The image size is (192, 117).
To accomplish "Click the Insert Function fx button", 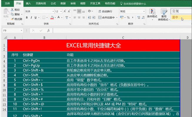I will point(48,30).
